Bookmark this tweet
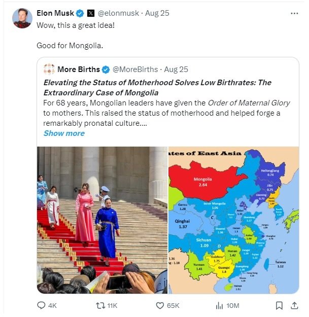This screenshot has width=309, height=317. click(x=279, y=305)
